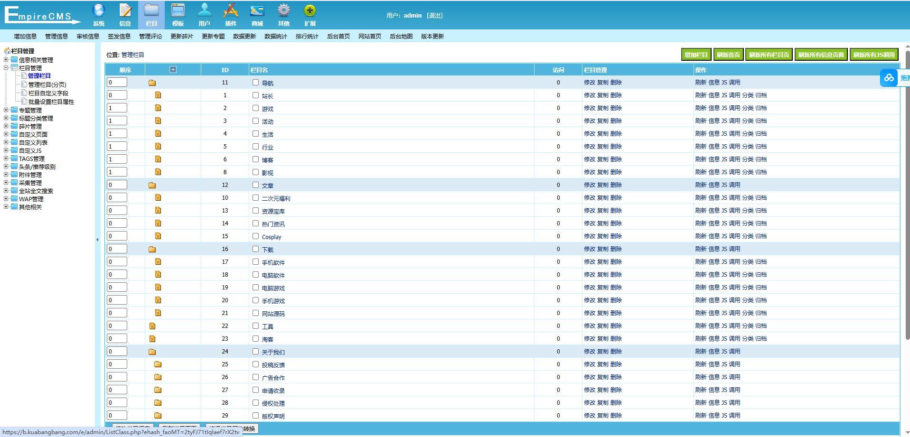Click the vertical scrollbar on the right

907,190
